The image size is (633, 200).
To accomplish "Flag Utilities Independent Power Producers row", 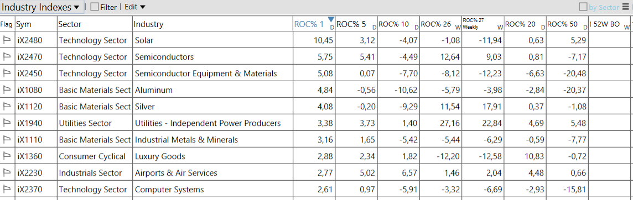I will click(x=7, y=123).
